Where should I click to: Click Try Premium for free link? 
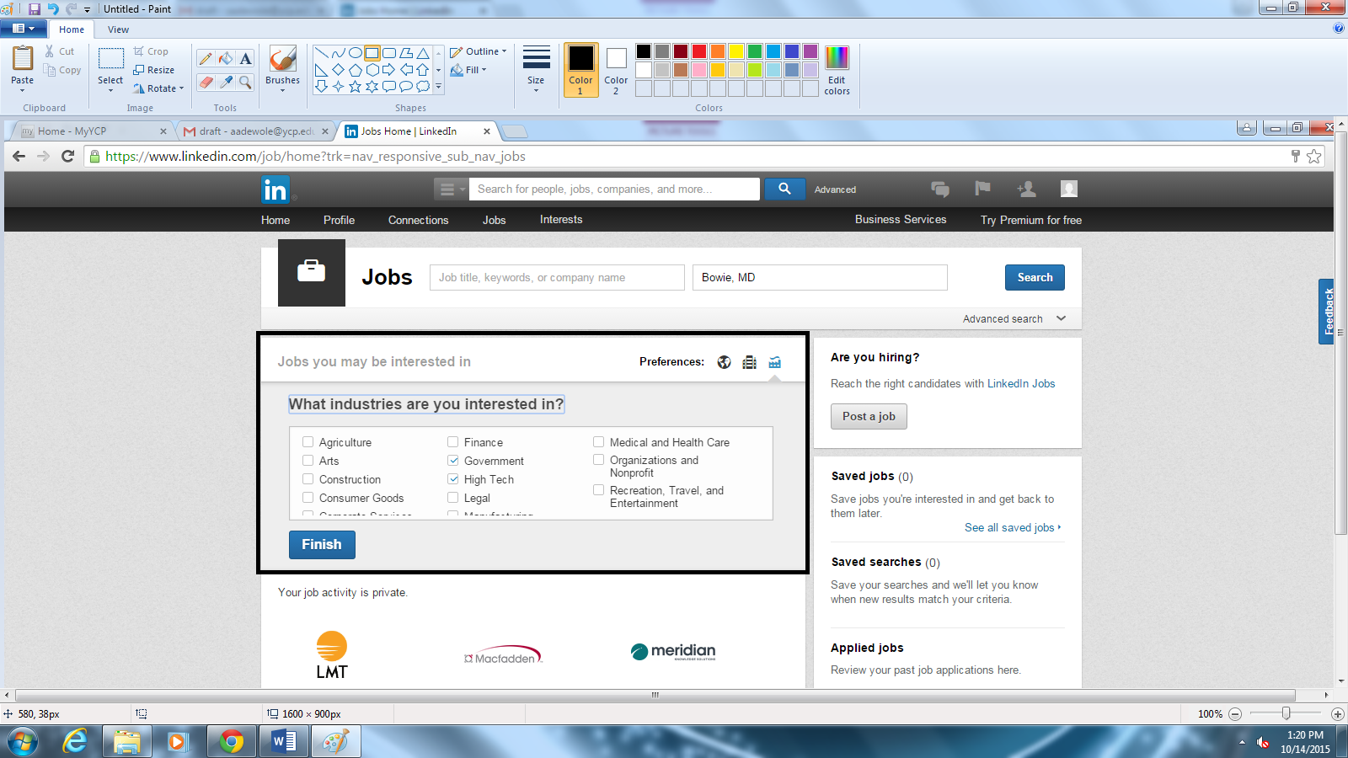(x=1031, y=220)
